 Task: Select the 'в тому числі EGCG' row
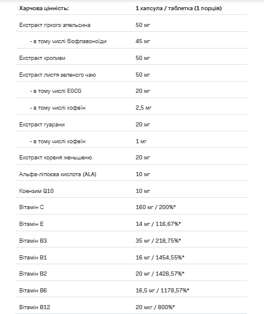click(x=131, y=91)
